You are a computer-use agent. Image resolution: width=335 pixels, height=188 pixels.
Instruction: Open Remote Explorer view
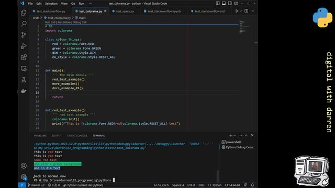click(24, 68)
